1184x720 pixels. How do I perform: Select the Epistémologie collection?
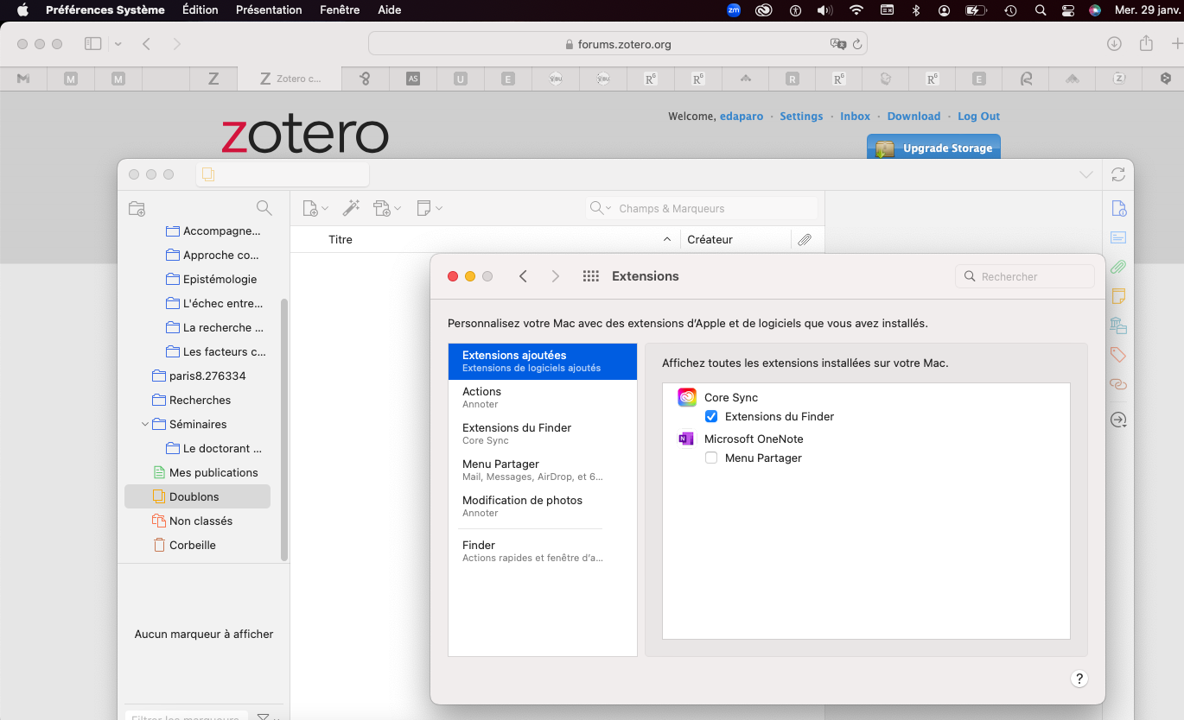click(x=197, y=279)
